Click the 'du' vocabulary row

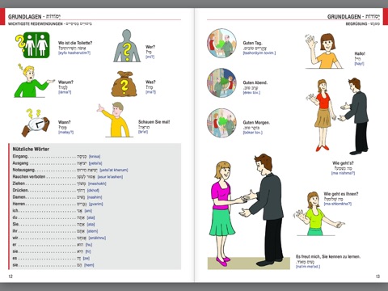(54, 217)
